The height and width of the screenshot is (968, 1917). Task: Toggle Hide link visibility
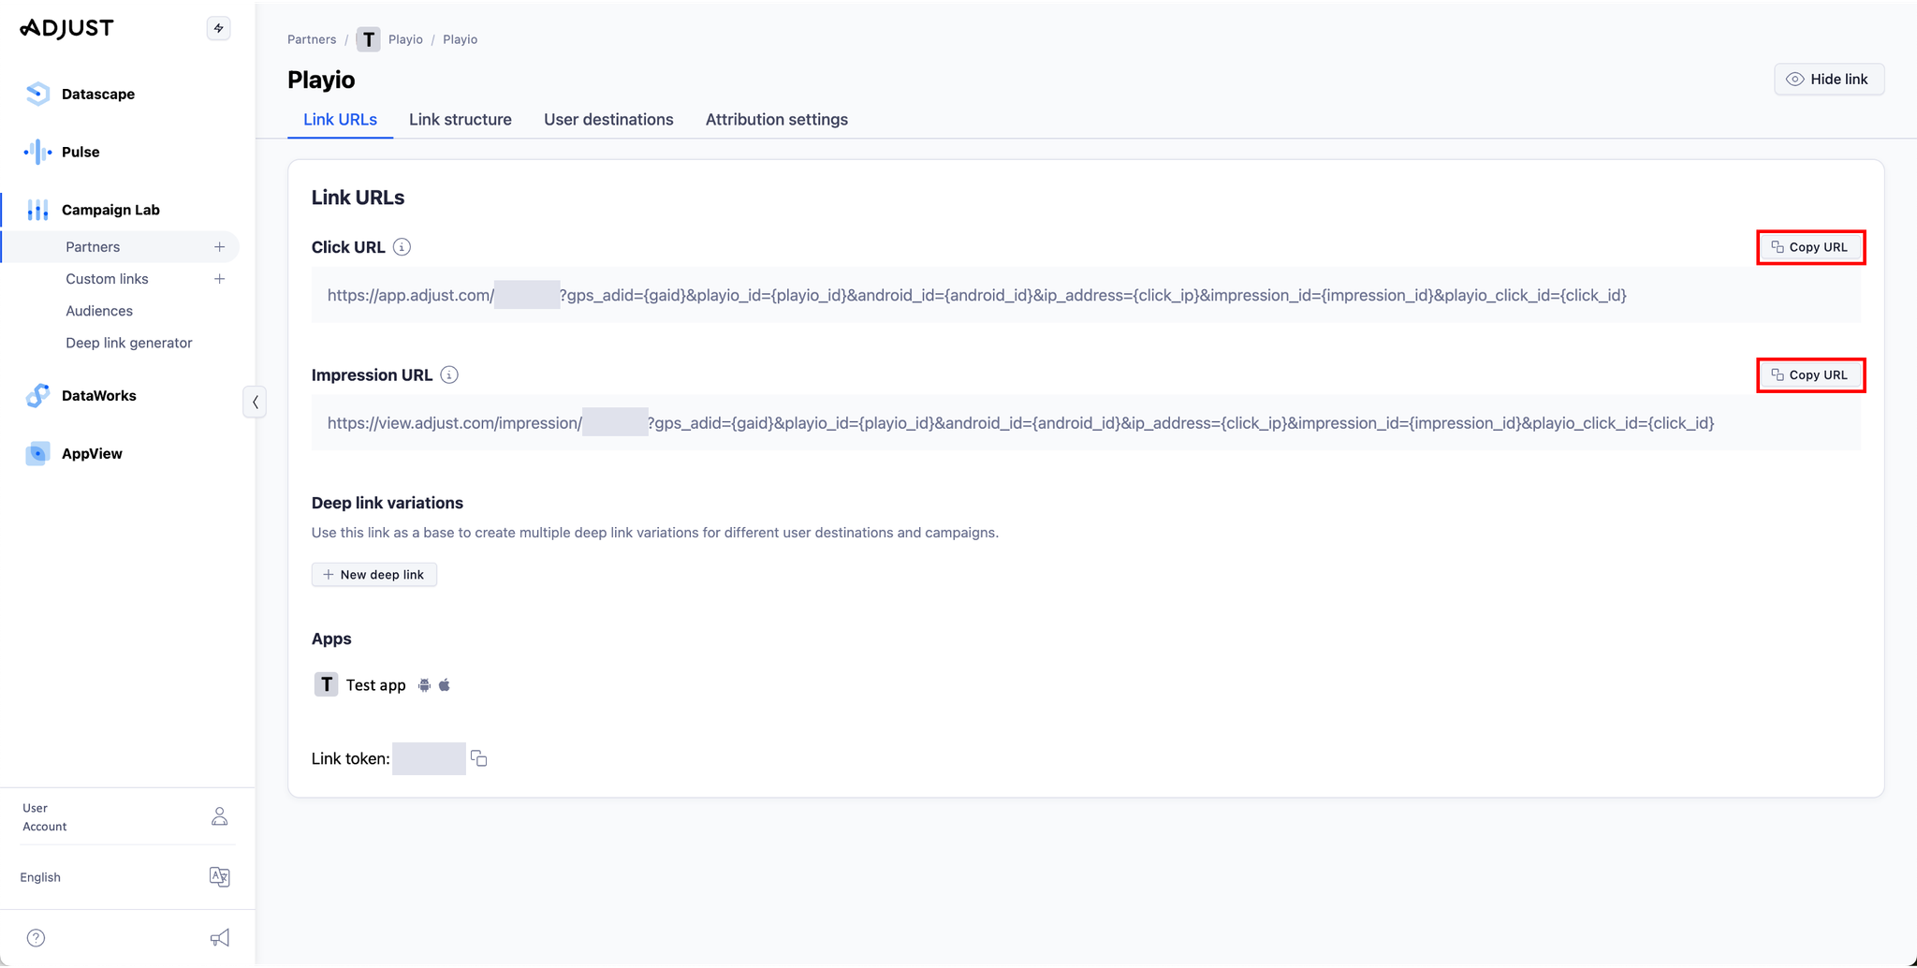1829,80
